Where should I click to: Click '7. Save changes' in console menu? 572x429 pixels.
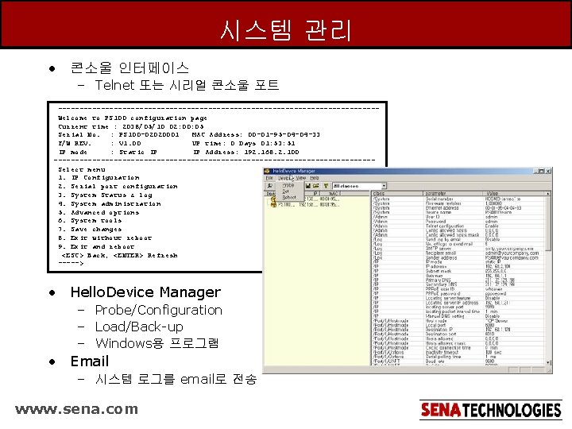click(x=90, y=229)
